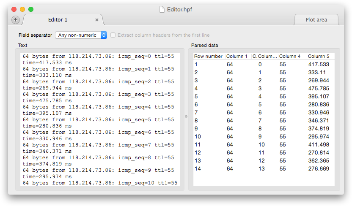
Task: Click the plus button to add a tab
Action: point(16,20)
